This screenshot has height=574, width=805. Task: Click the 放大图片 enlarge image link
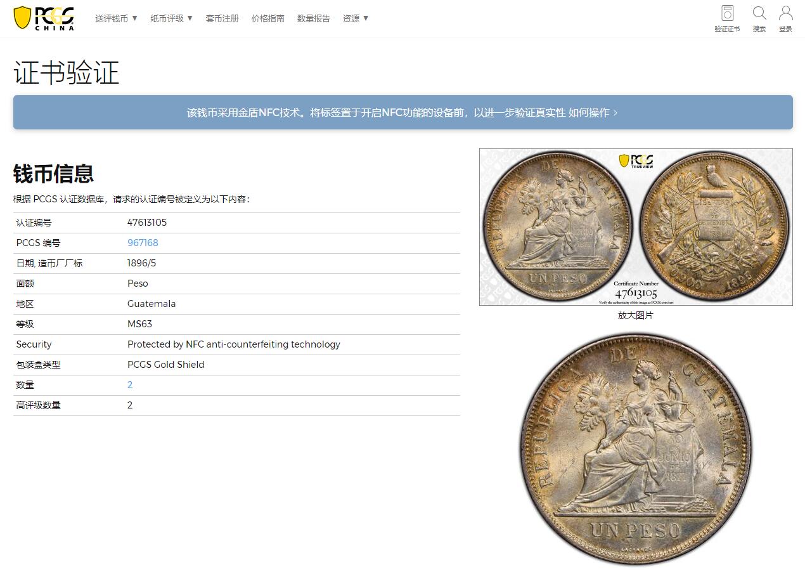[x=635, y=315]
